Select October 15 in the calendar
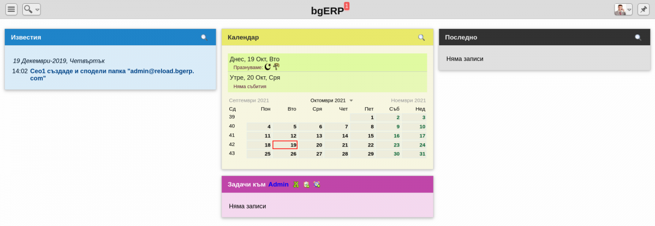 [362, 136]
